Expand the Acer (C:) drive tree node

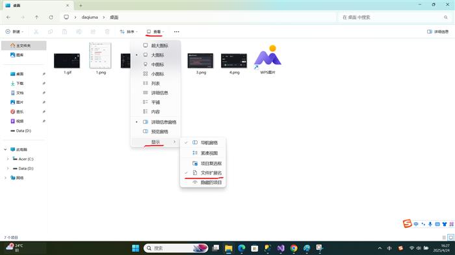tap(8, 159)
